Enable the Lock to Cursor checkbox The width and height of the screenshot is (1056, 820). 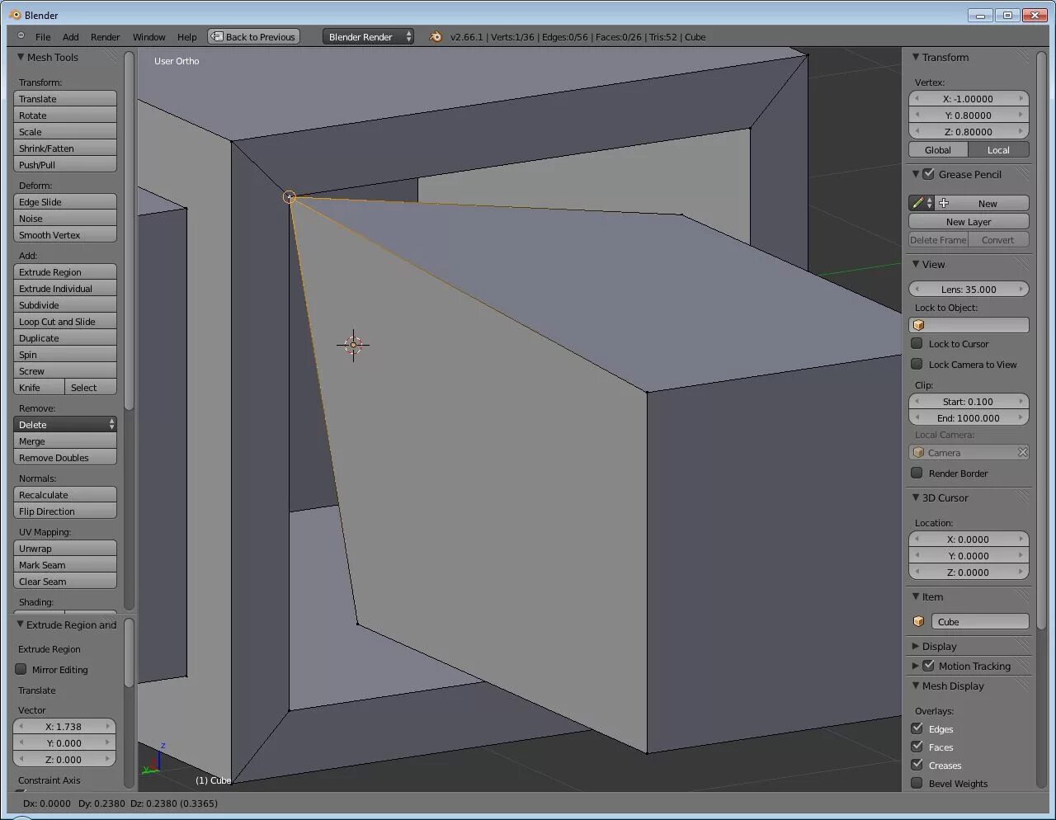(x=916, y=344)
